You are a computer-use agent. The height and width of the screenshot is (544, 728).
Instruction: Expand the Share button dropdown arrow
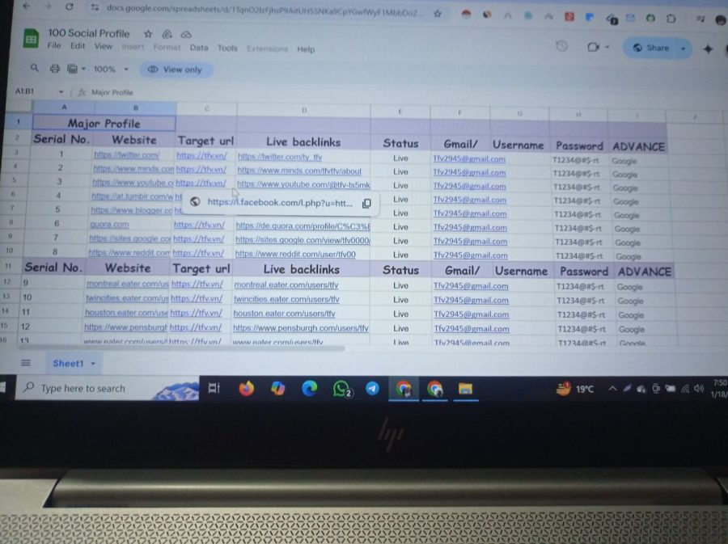[683, 48]
